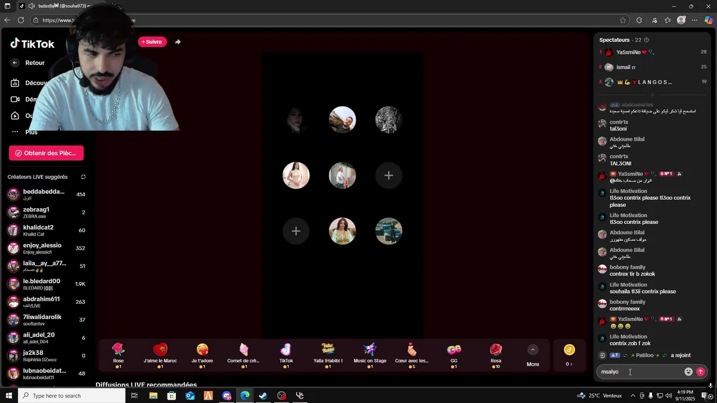Open browser Settings and more menu
The image size is (717, 403).
(x=695, y=20)
